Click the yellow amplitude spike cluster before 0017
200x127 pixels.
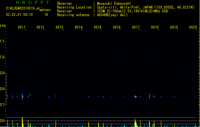click(x=135, y=123)
